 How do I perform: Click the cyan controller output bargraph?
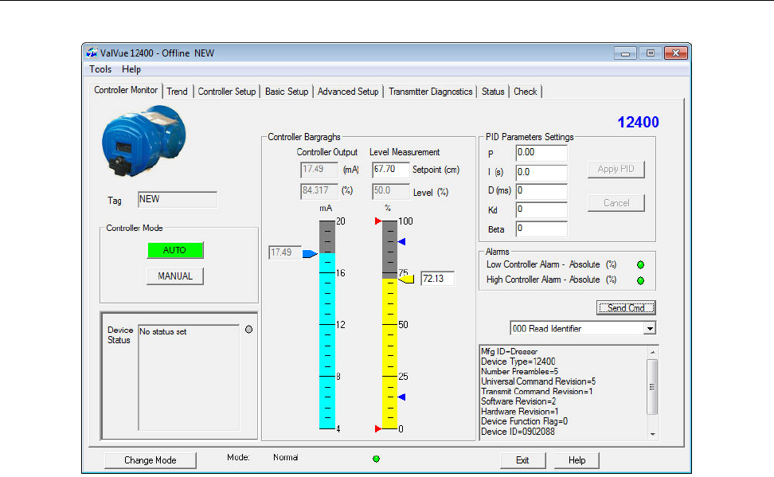tap(327, 341)
